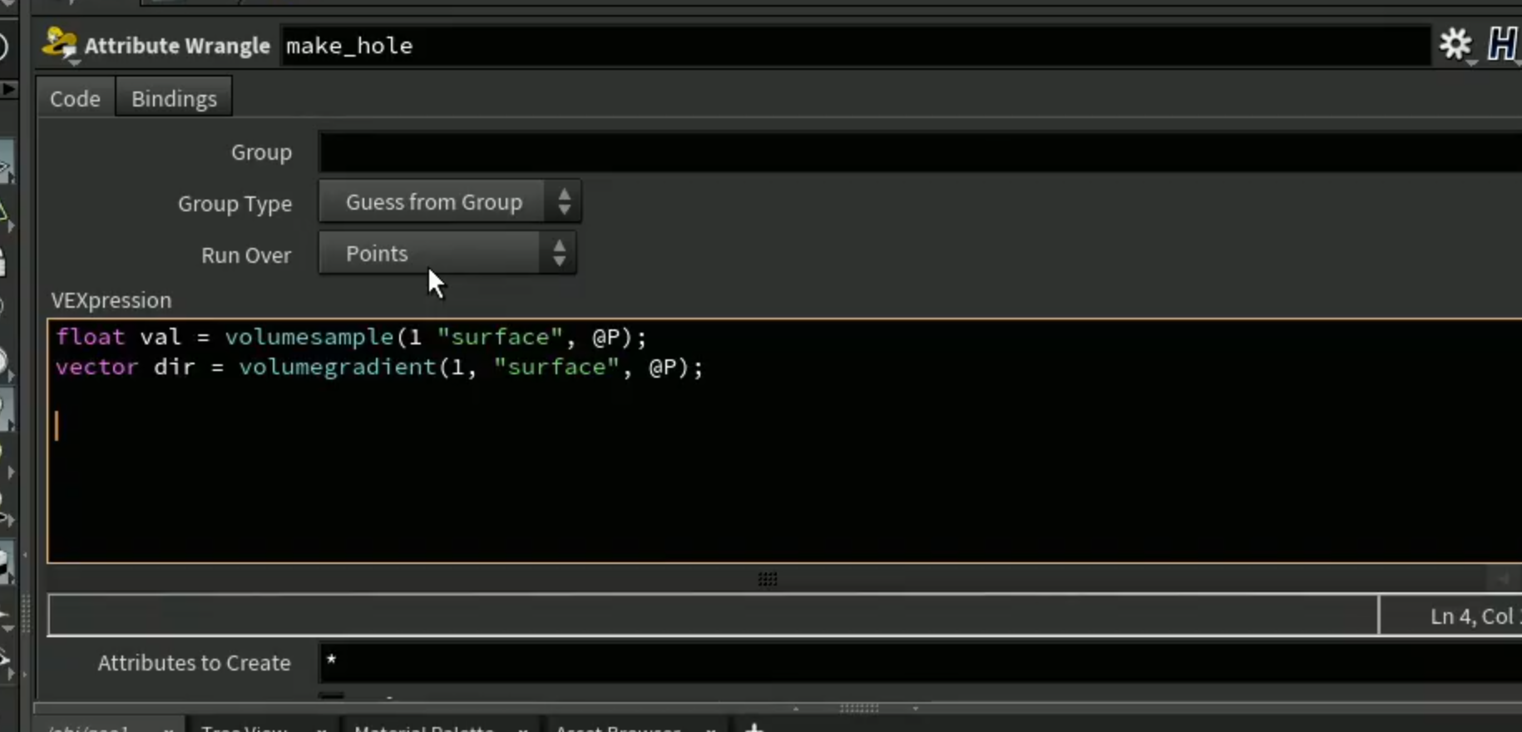
Task: Click inside the VEXpression code editor
Action: (784, 441)
